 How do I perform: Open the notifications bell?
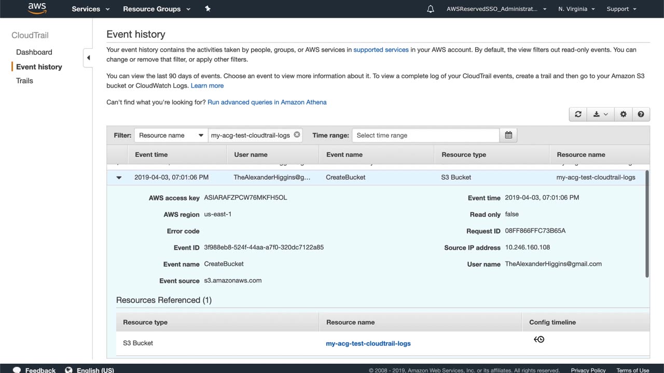click(431, 9)
